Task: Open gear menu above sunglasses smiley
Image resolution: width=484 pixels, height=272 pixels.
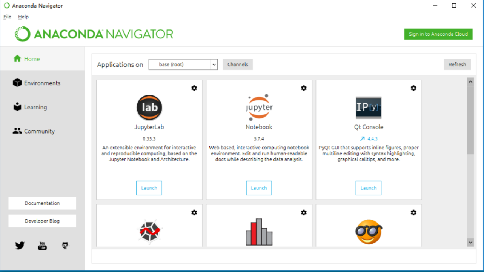Action: coord(413,213)
